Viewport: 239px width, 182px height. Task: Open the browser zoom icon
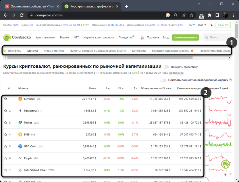tap(176, 15)
